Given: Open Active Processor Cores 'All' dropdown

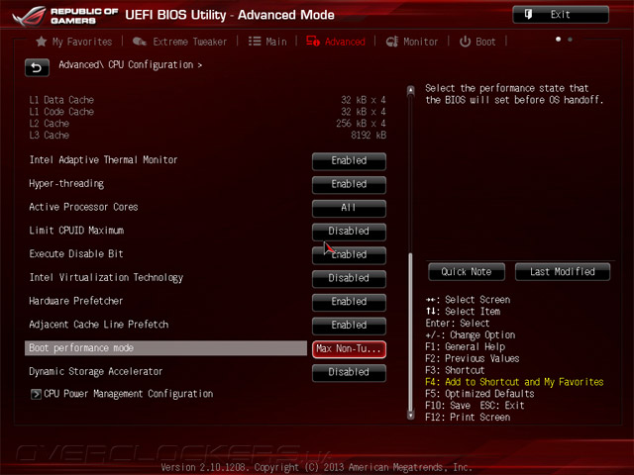Looking at the screenshot, I should click(x=349, y=208).
